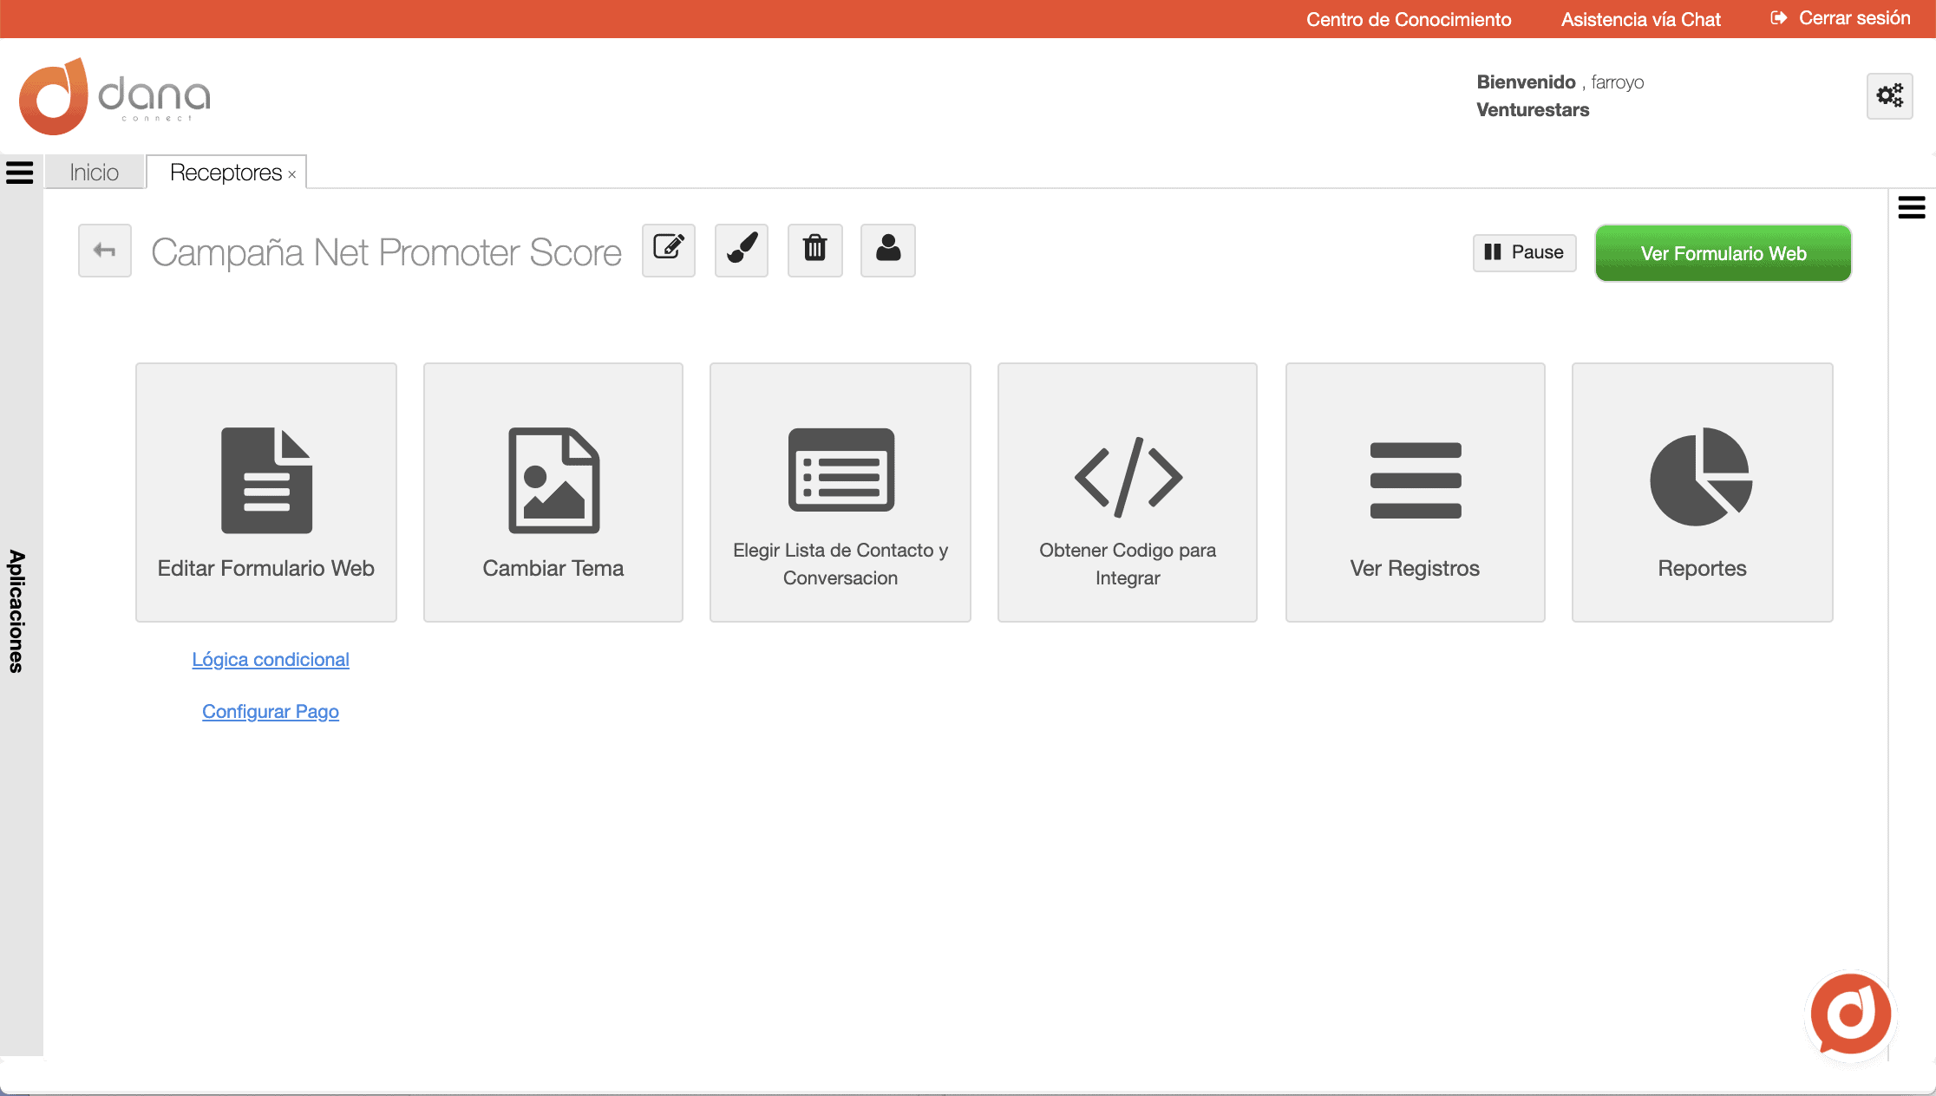
Task: Open Elegir Lista de Contacto y Conversacion tile
Action: [840, 493]
